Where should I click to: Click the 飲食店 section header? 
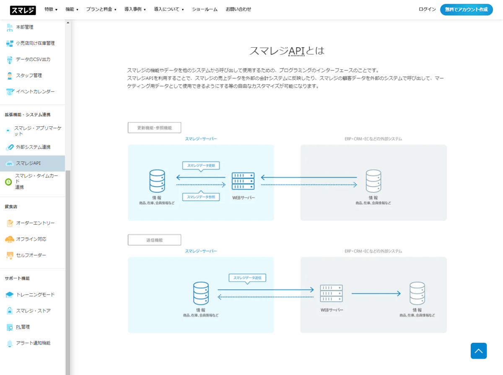(11, 207)
